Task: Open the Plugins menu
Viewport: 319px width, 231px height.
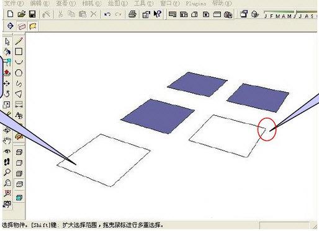Action: pos(195,3)
